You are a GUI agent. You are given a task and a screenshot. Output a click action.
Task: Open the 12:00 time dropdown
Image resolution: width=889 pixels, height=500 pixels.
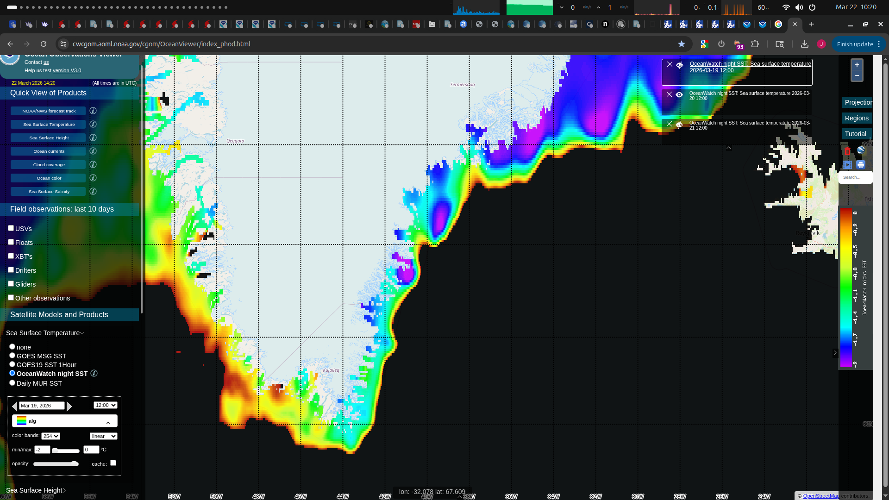[x=105, y=405]
